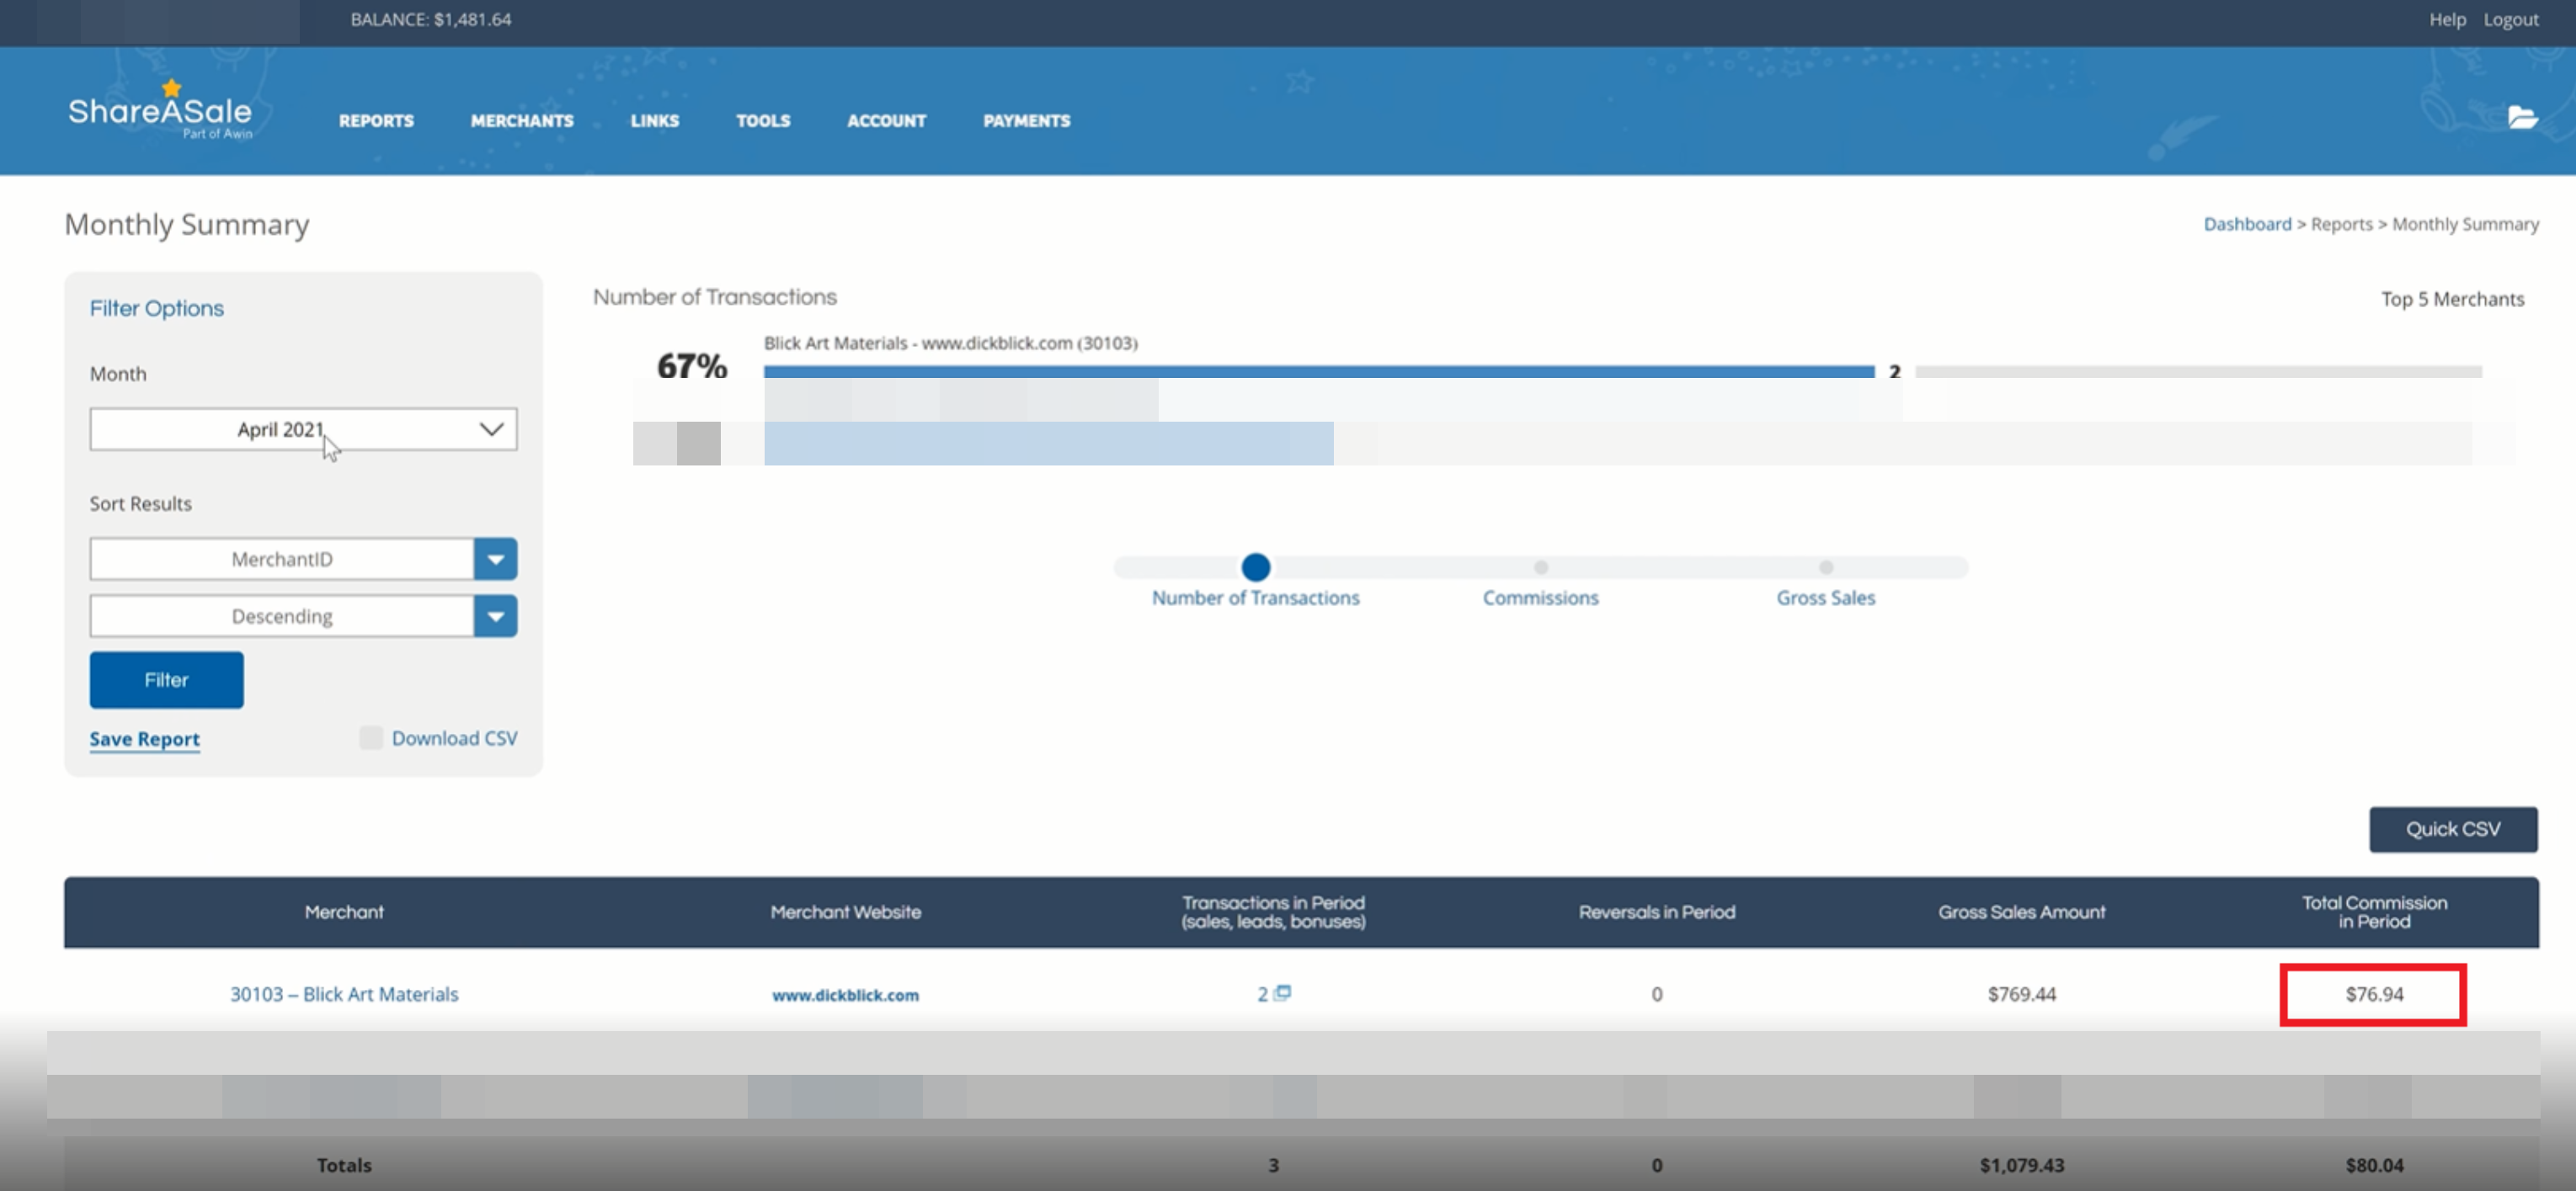Open transaction details popup icon next to 2
The width and height of the screenshot is (2576, 1191).
pyautogui.click(x=1283, y=992)
